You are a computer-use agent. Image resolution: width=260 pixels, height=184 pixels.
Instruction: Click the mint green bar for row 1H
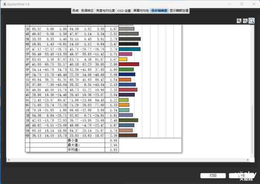tap(124, 110)
